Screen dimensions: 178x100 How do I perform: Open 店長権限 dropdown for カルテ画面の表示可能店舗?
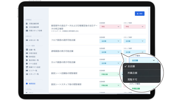[110, 63]
